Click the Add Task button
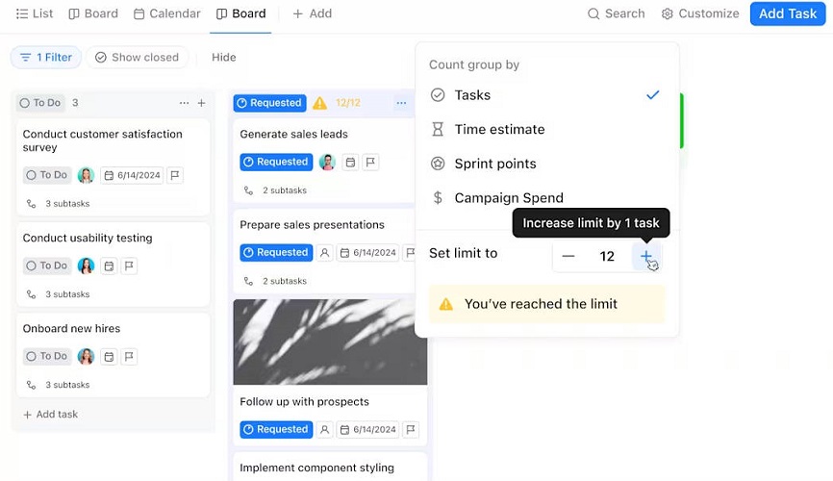Screen dimensions: 833x481 click(x=788, y=13)
